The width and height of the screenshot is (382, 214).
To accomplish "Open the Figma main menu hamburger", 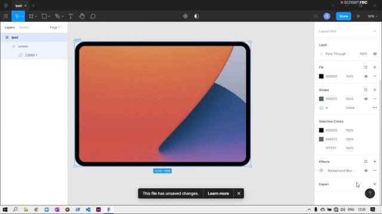I will [x=6, y=16].
